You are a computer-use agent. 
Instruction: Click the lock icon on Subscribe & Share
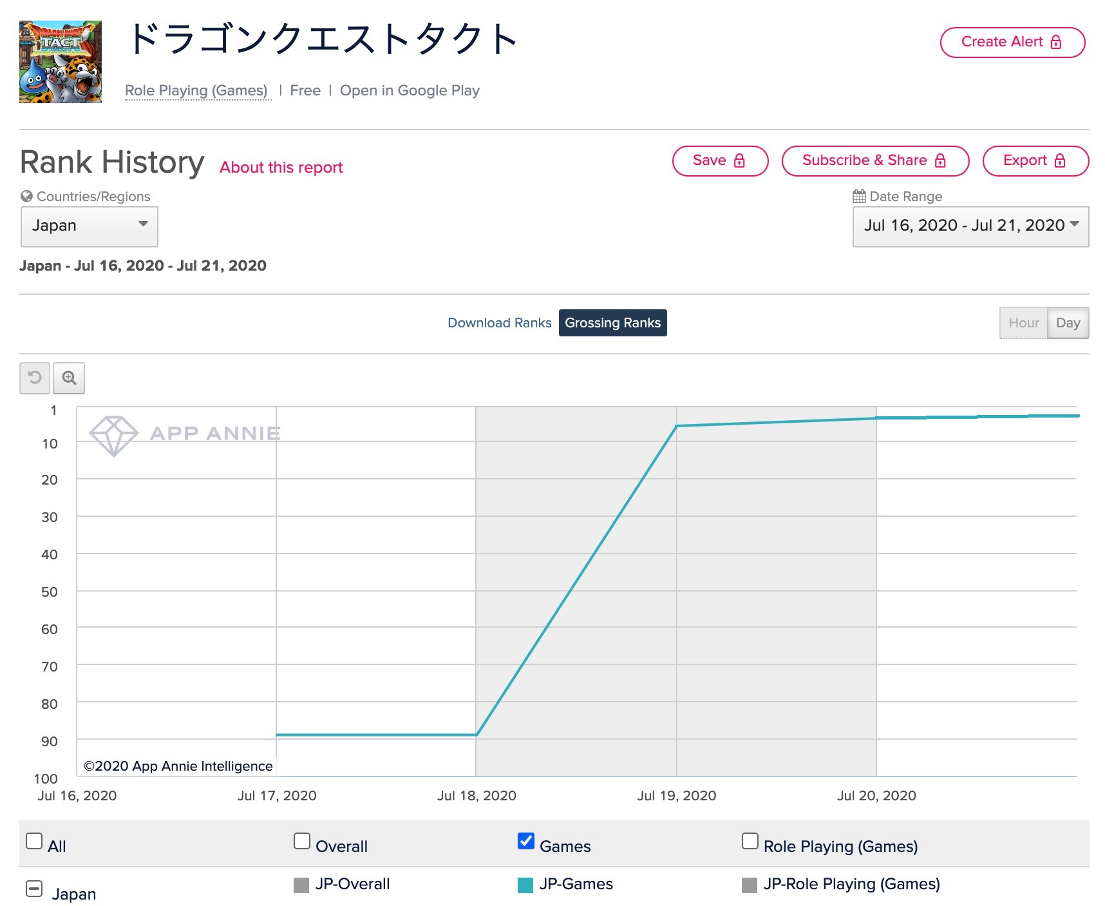pos(940,160)
